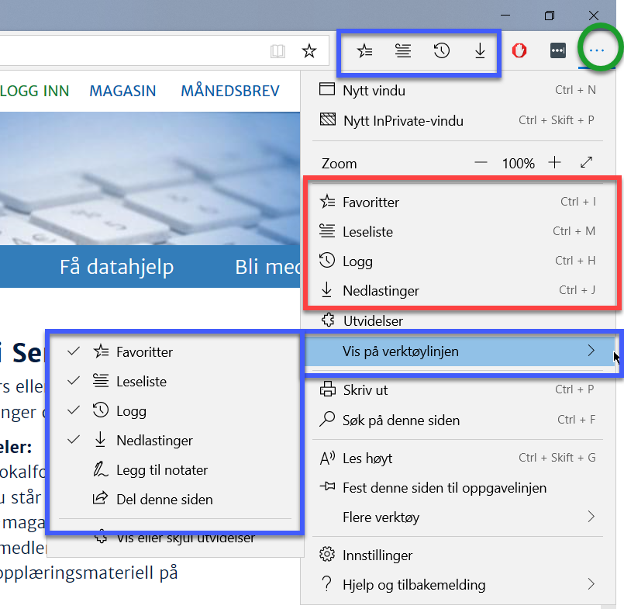Uncheck Favoritter in the toolbar submenu
The width and height of the screenshot is (624, 609).
144,352
